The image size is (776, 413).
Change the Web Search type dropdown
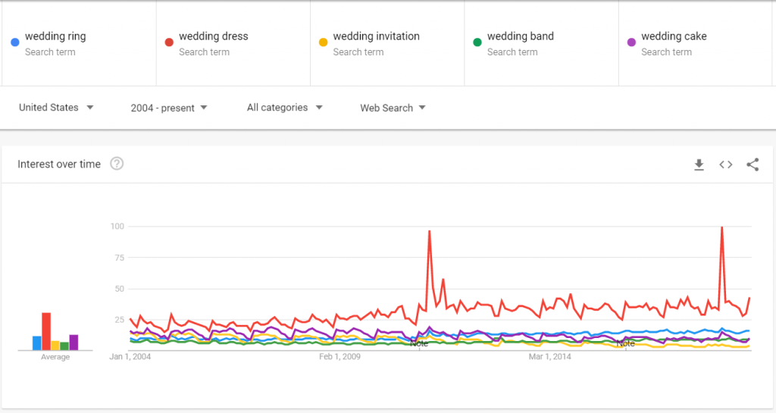(393, 108)
